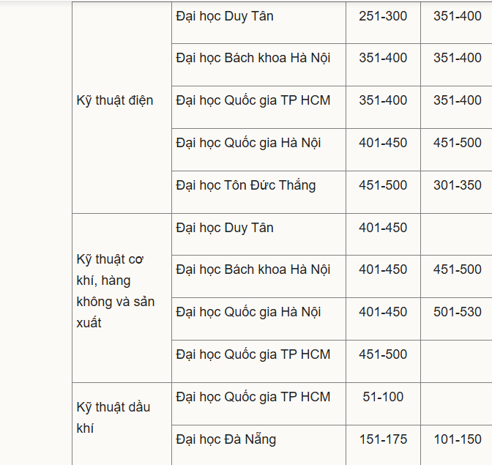
Task: Click the 501-530 ranking cell
Action: pyautogui.click(x=458, y=312)
